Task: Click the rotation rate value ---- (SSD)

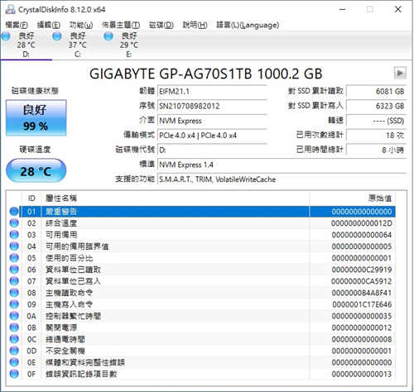Action: [x=377, y=121]
